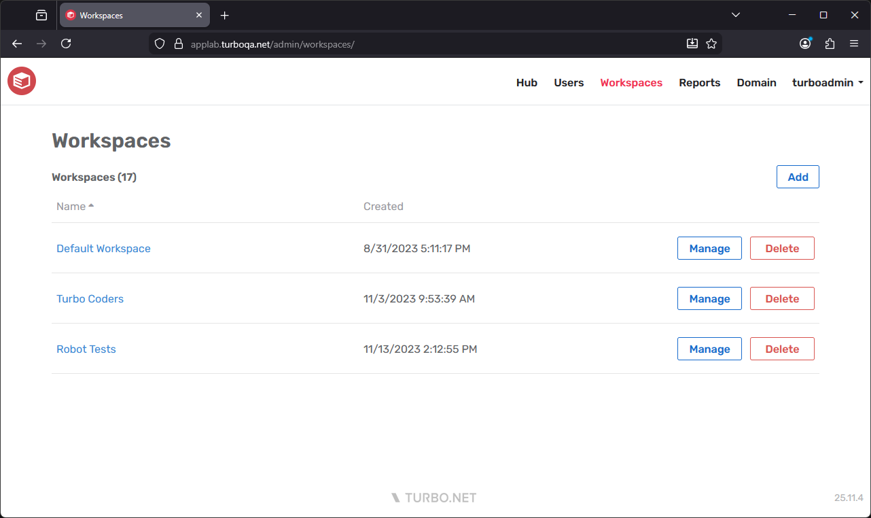871x518 pixels.
Task: Click the Turbo.net logo in the header
Action: coord(21,81)
